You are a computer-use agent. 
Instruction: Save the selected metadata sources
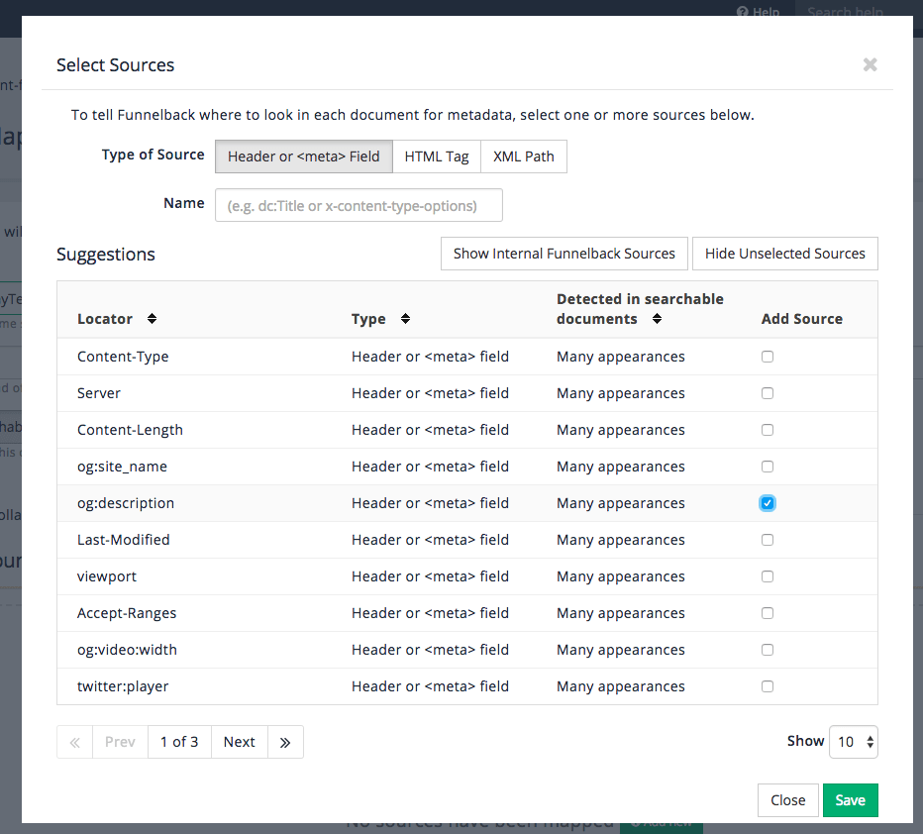click(x=850, y=799)
